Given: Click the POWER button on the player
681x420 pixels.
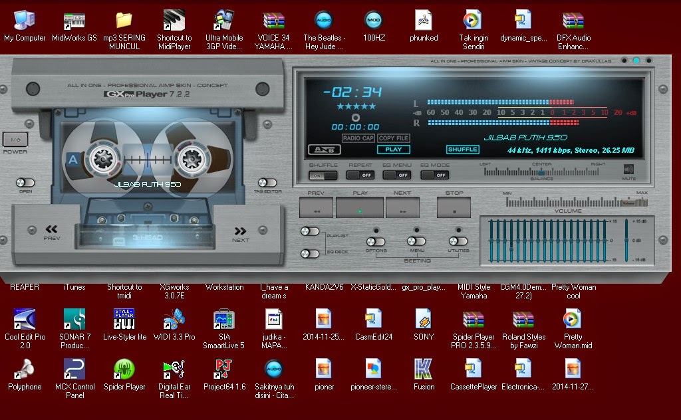Looking at the screenshot, I should 15,140.
